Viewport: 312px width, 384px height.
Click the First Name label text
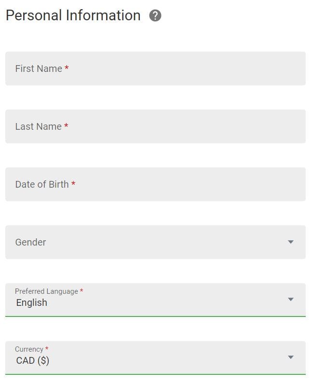(39, 69)
